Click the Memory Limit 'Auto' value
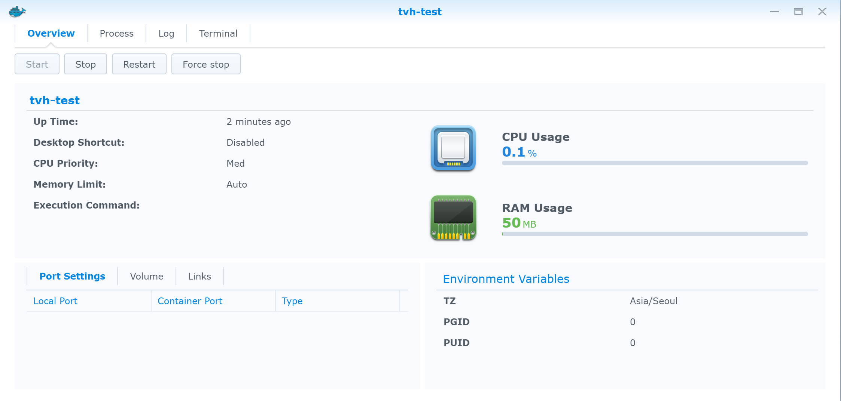This screenshot has height=401, width=841. click(x=237, y=184)
